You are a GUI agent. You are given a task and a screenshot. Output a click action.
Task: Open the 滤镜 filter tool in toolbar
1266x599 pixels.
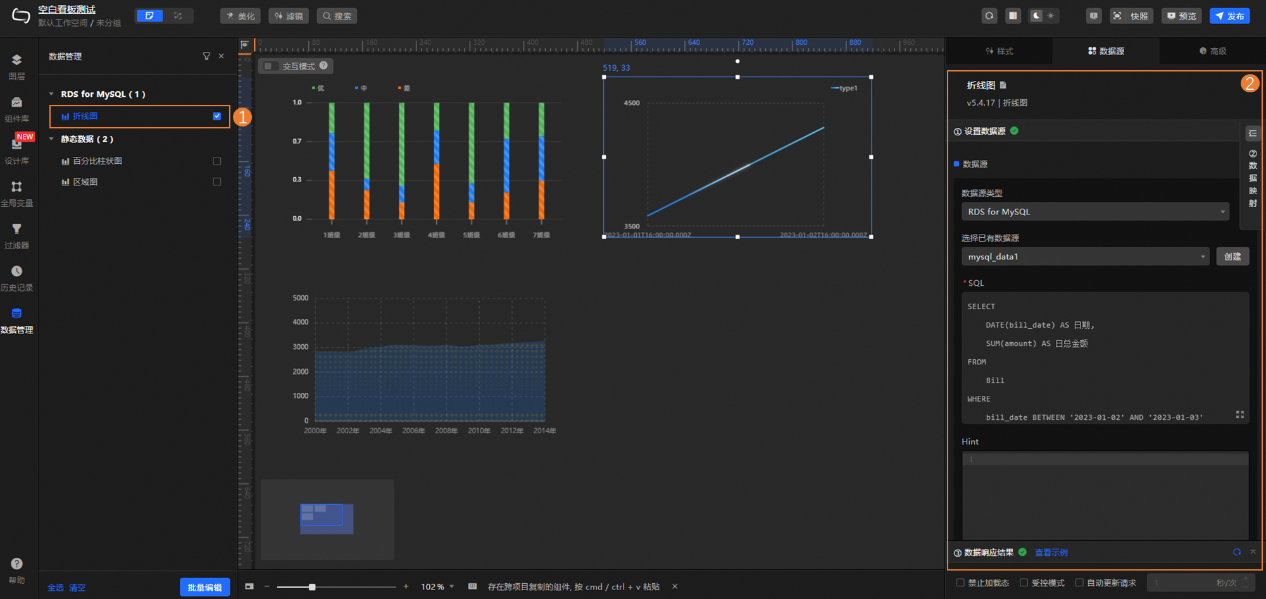(x=289, y=16)
